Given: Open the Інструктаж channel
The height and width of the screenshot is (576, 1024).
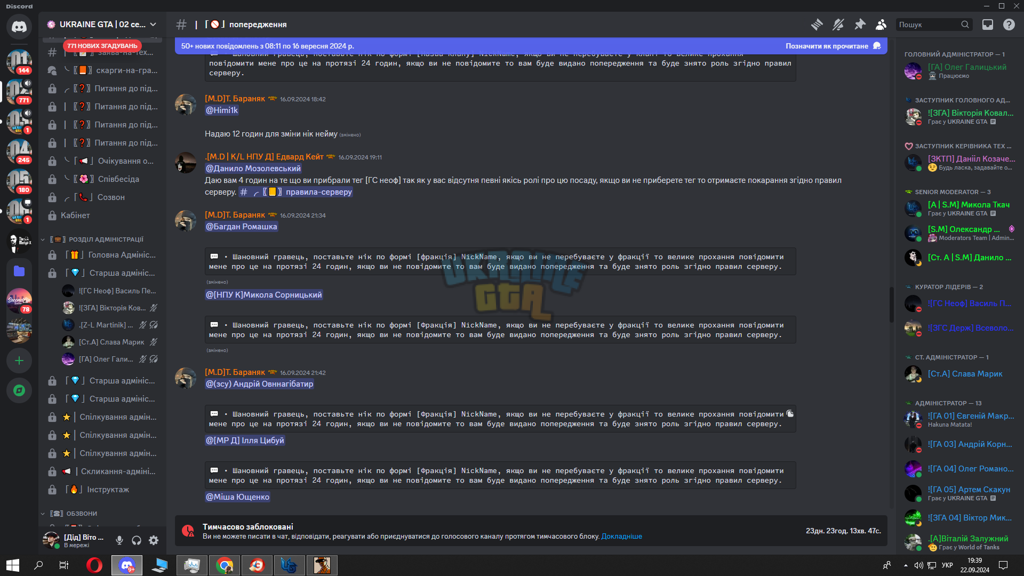Looking at the screenshot, I should (x=102, y=490).
